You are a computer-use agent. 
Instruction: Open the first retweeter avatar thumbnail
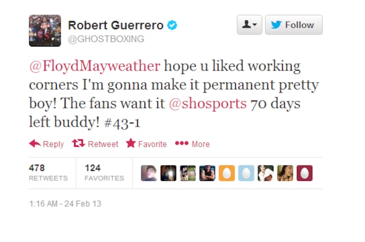click(149, 173)
